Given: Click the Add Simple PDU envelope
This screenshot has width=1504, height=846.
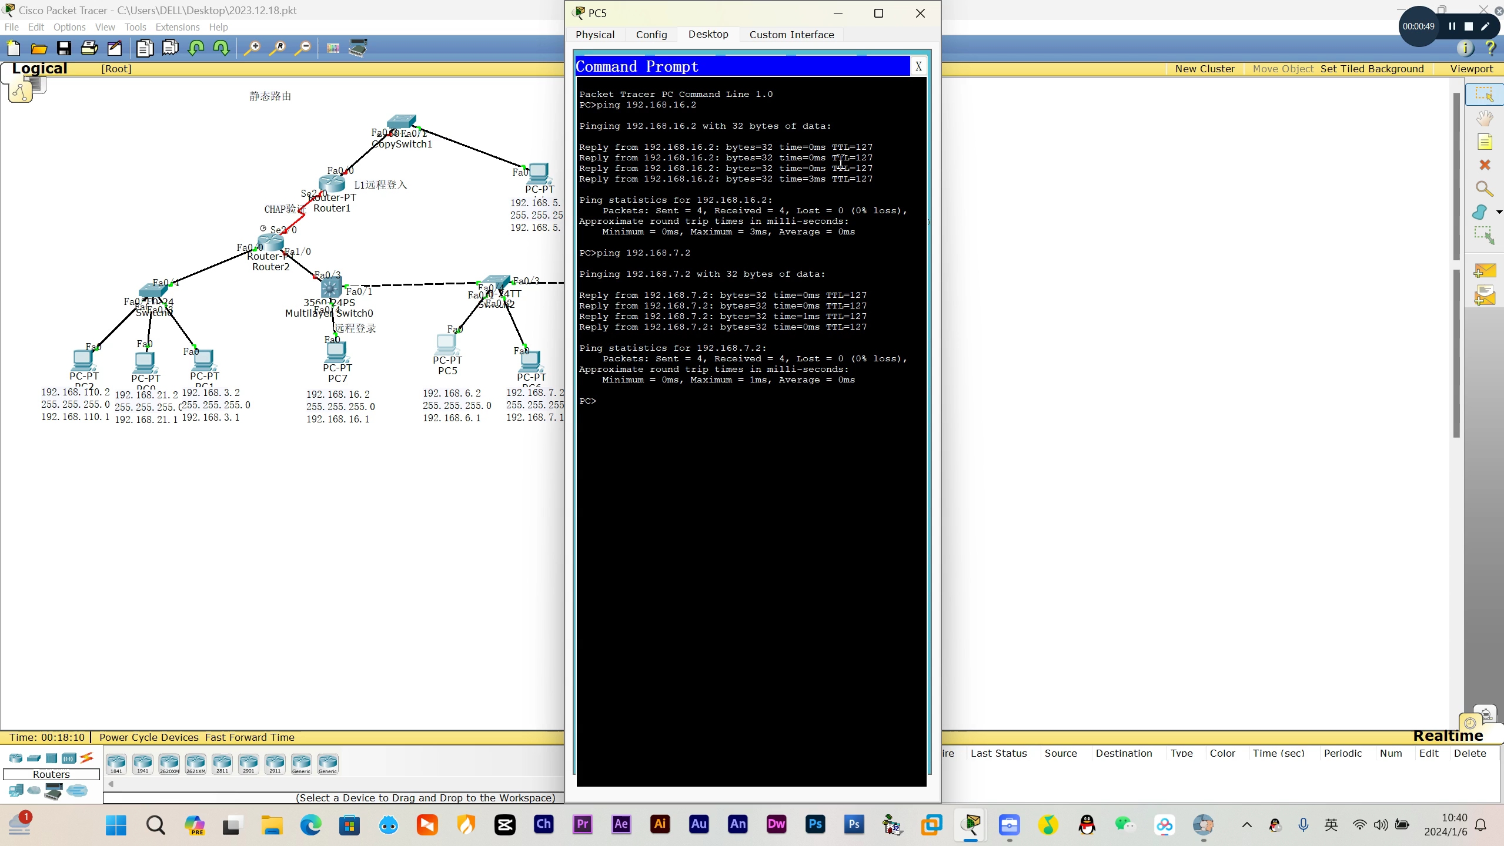Looking at the screenshot, I should pos(1484,271).
